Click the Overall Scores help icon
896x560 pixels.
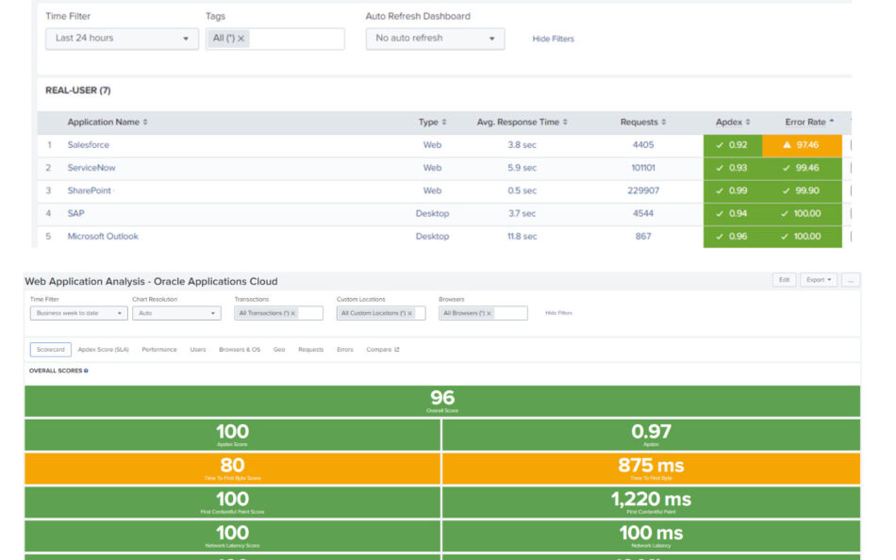(86, 371)
